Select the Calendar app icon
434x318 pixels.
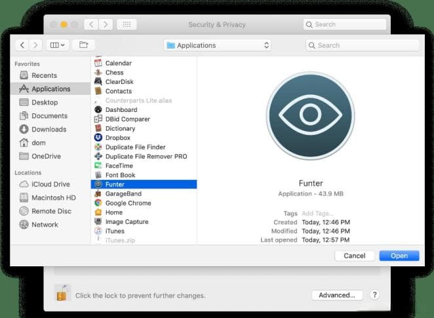98,63
